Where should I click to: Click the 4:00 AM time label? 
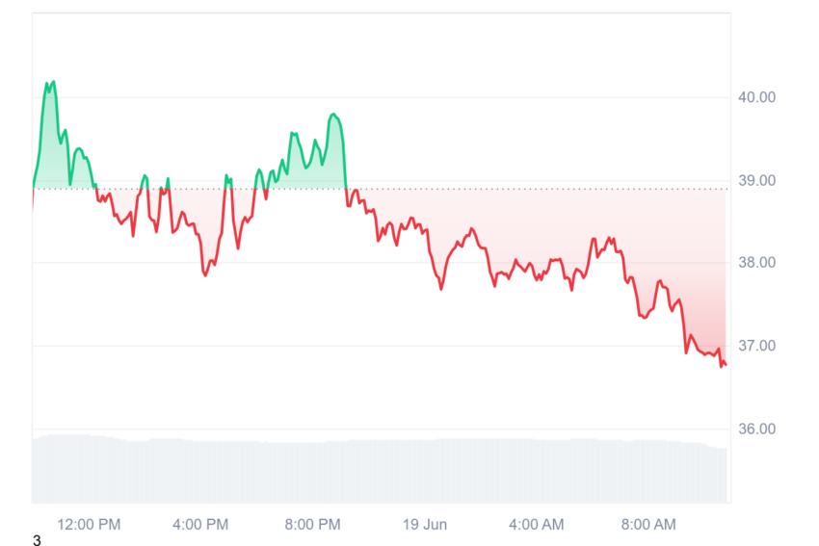click(537, 524)
